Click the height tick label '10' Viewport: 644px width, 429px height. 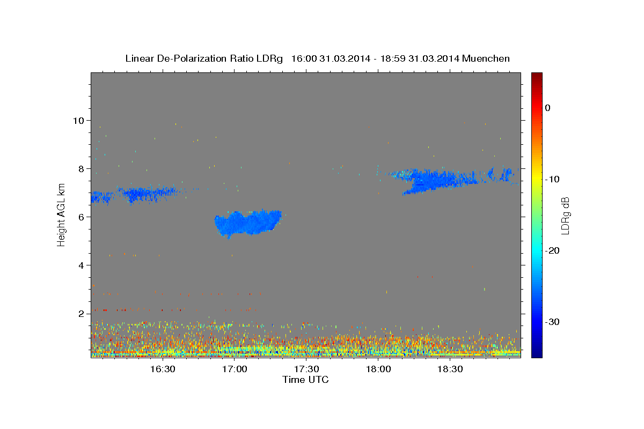tap(79, 120)
